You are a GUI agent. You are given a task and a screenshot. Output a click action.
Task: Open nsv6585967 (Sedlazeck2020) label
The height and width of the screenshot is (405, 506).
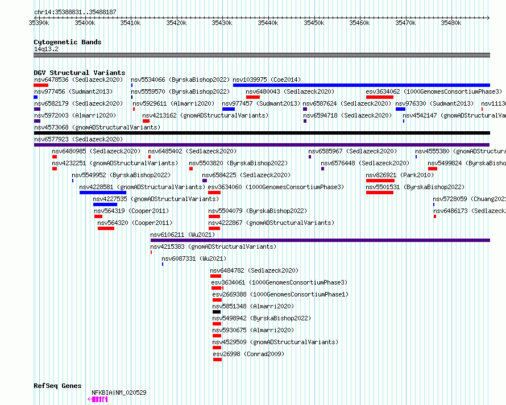coord(352,151)
